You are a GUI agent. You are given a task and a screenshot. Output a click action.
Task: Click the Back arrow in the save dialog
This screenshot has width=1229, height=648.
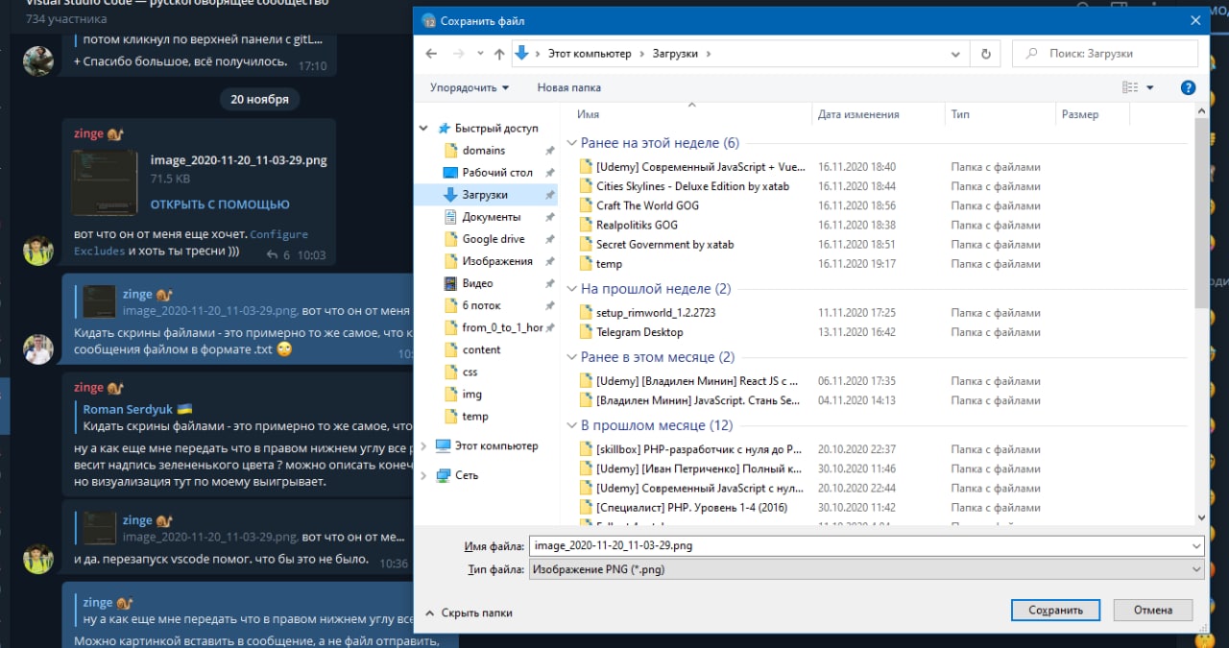[x=431, y=54]
